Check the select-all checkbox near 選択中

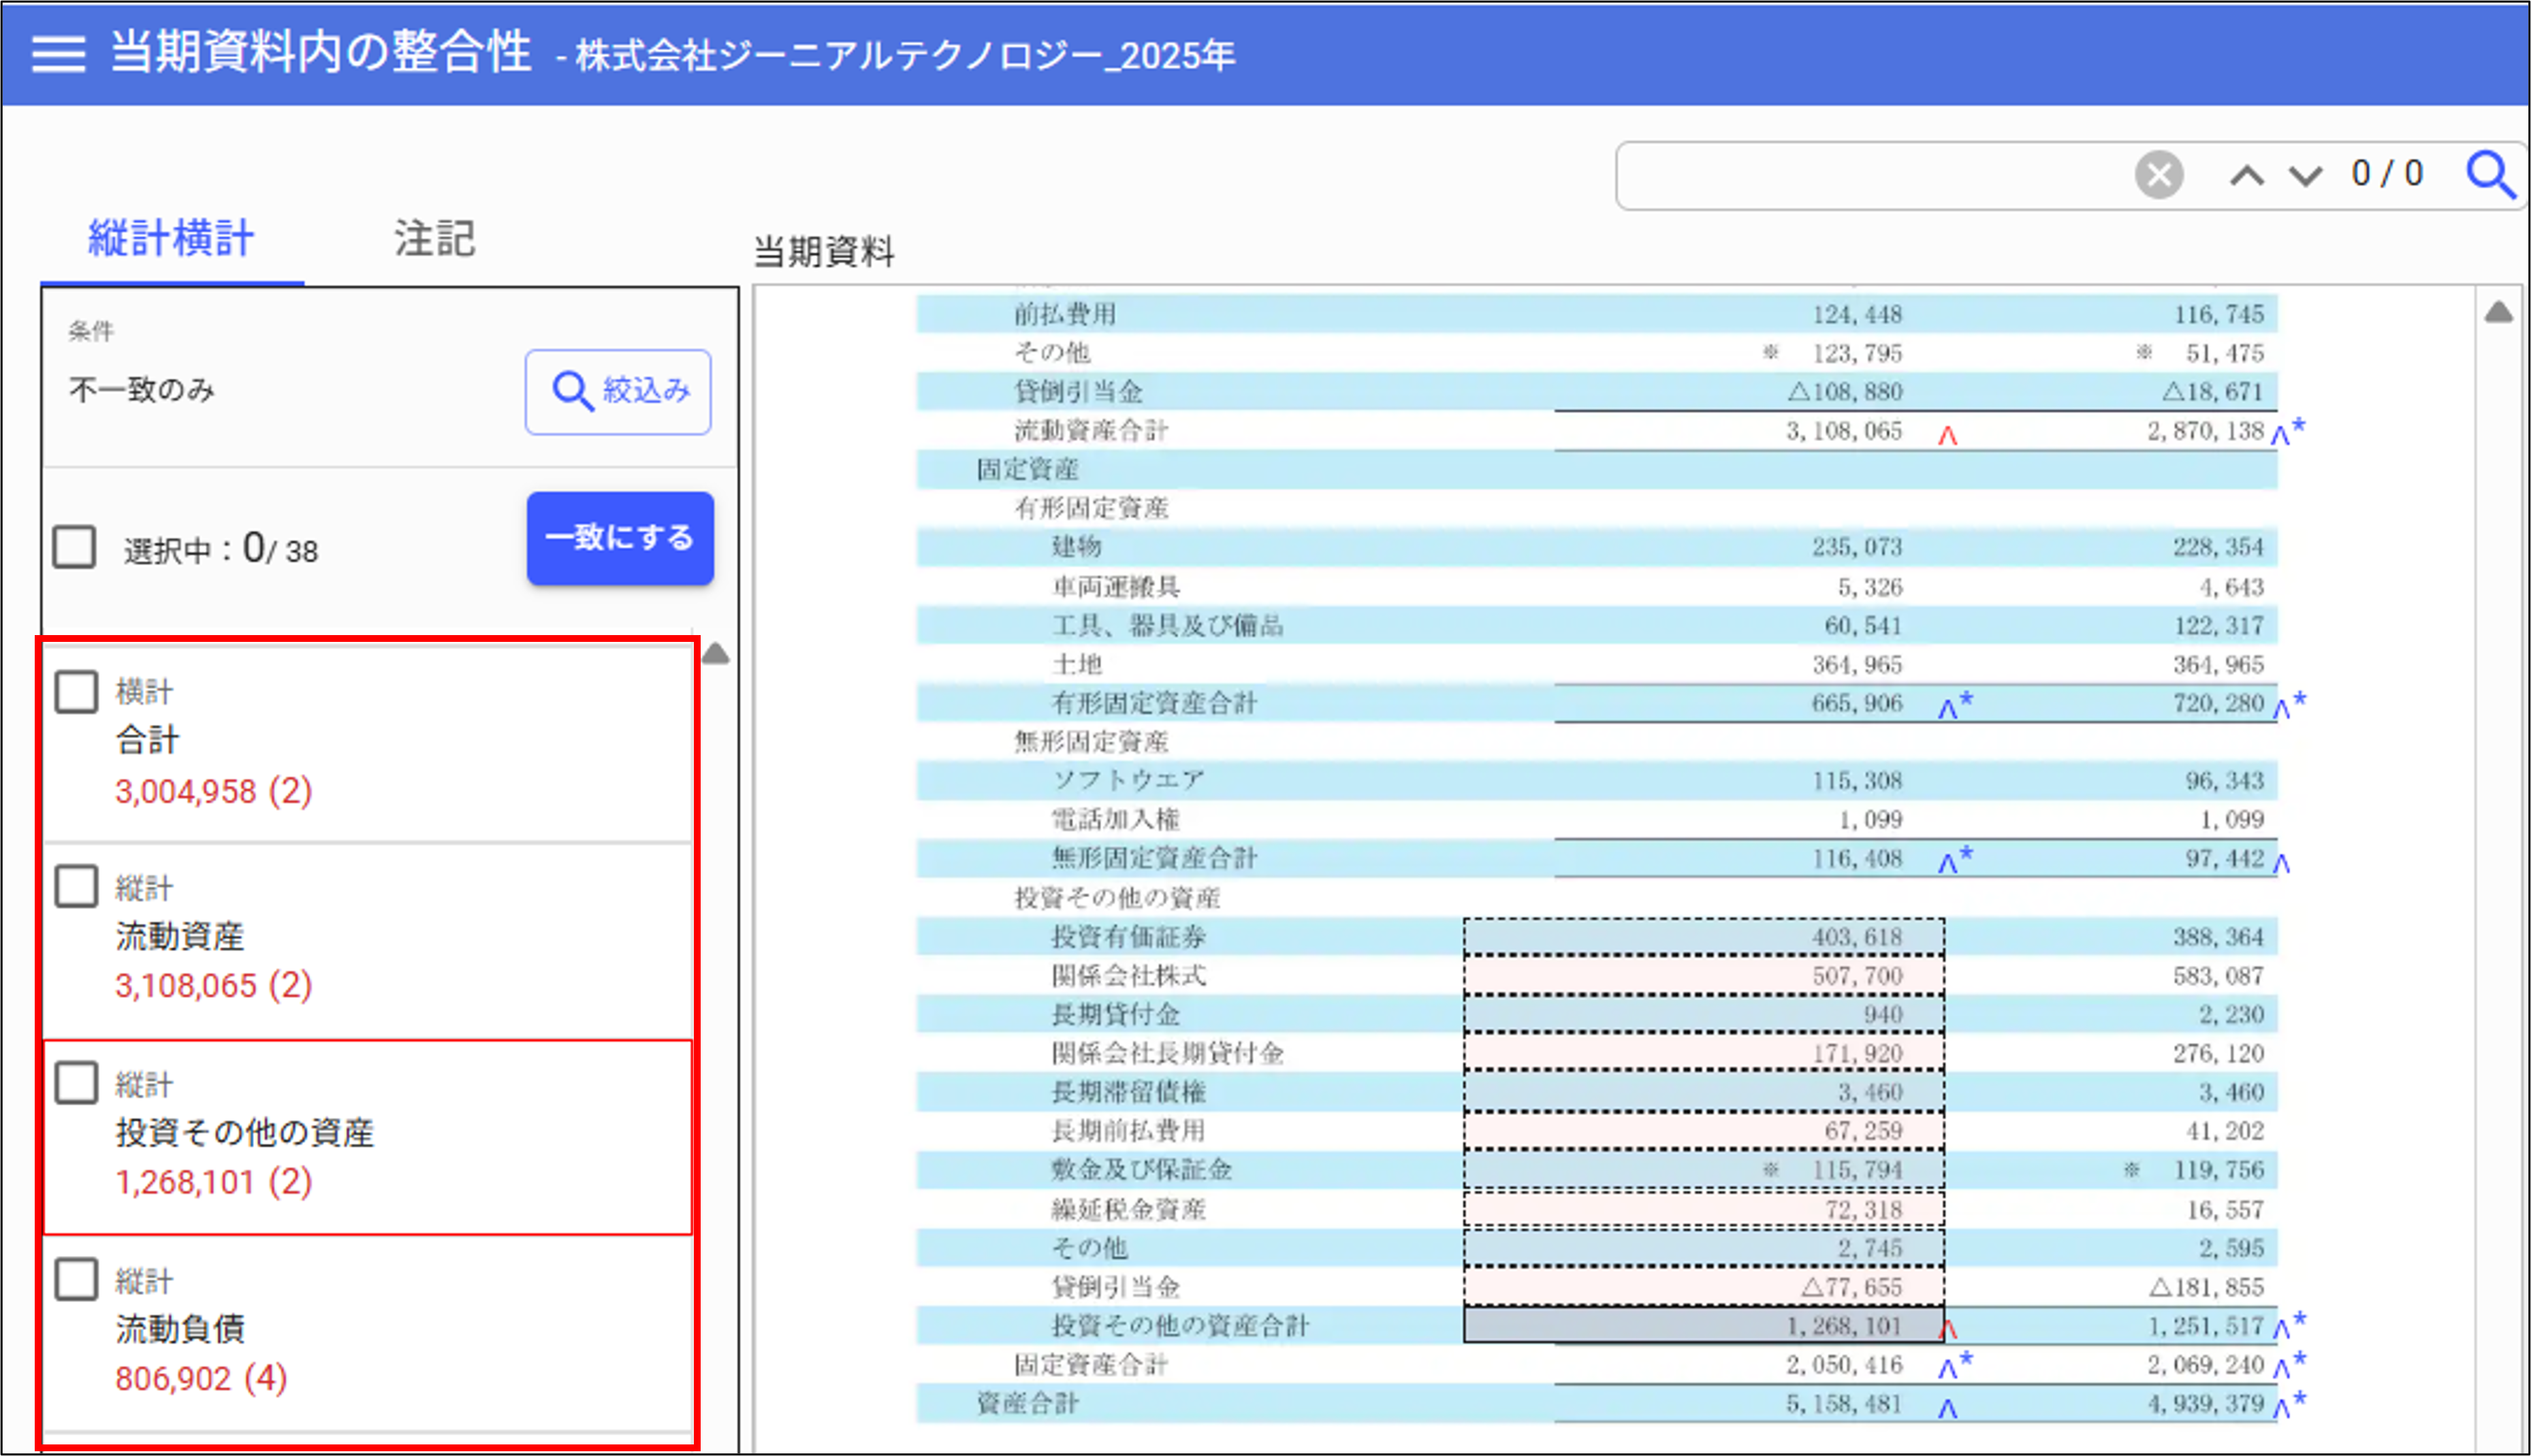[x=75, y=548]
